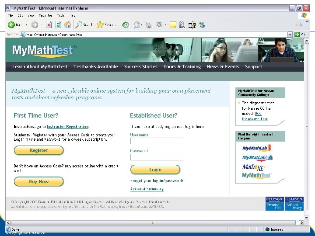The width and height of the screenshot is (315, 236).
Task: Click the Print icon in toolbar
Action: [x=148, y=25]
